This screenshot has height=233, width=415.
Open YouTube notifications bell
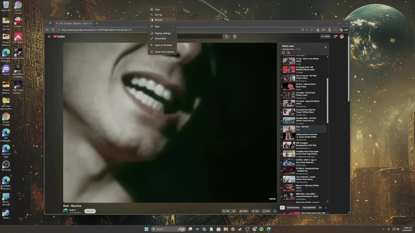click(x=335, y=36)
